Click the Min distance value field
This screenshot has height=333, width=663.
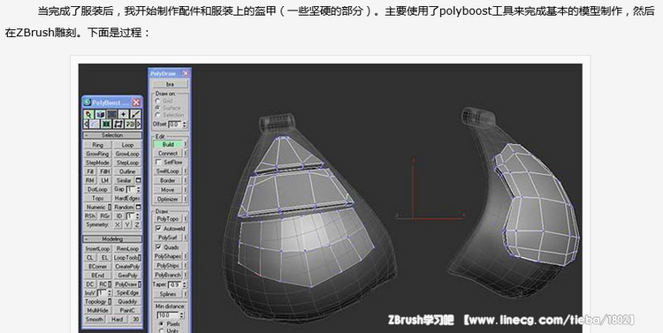(x=168, y=315)
